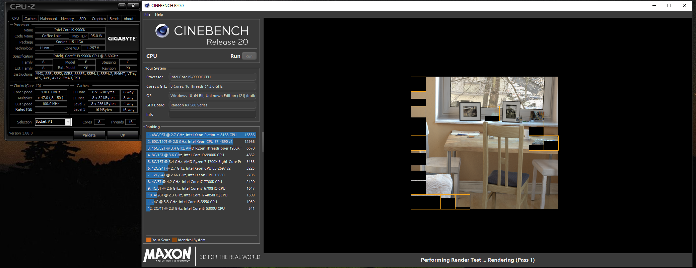Switch to the Caches tab in CPU-Z
Viewport: 696px width, 268px height.
coord(30,19)
